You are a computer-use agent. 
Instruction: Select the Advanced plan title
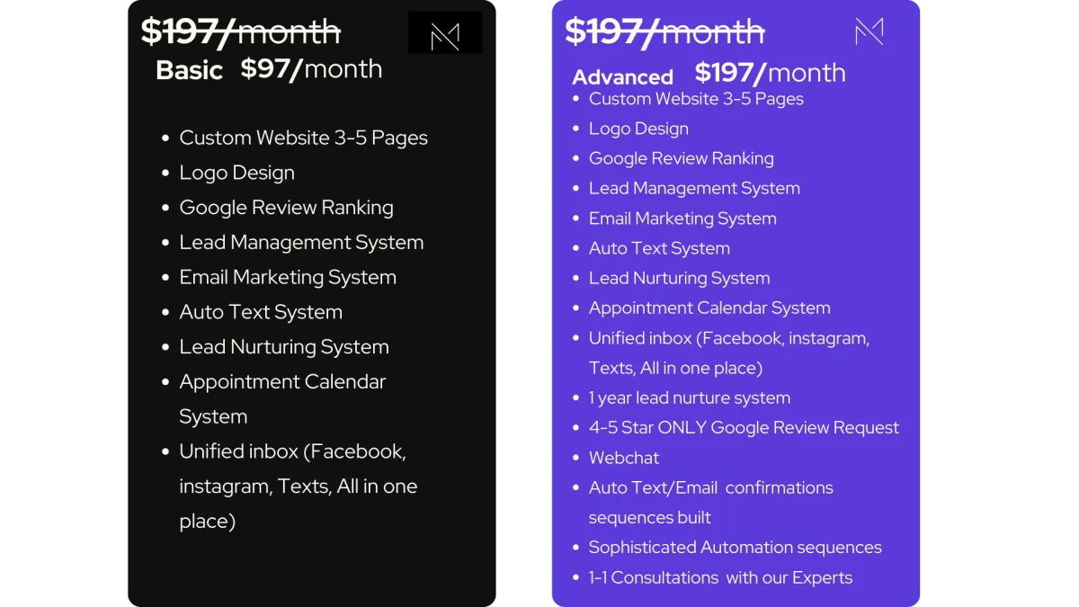click(x=622, y=77)
